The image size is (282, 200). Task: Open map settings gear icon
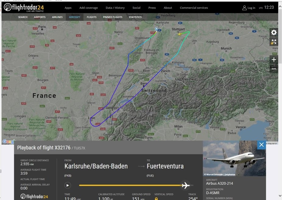(x=274, y=33)
